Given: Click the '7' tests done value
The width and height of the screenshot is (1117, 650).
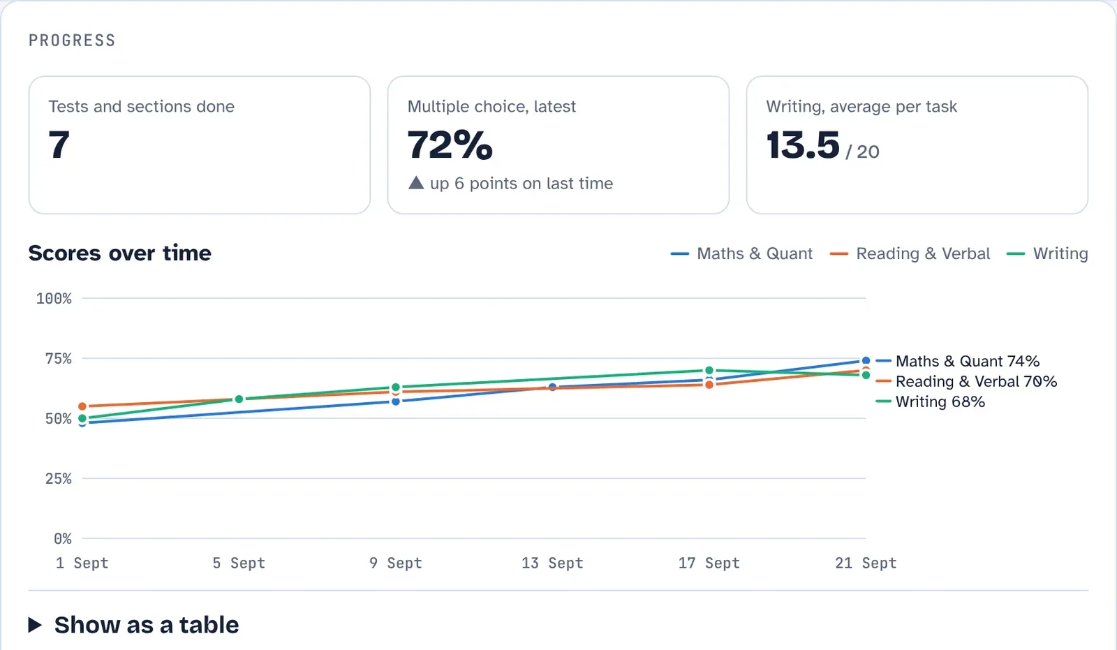Looking at the screenshot, I should (x=59, y=145).
